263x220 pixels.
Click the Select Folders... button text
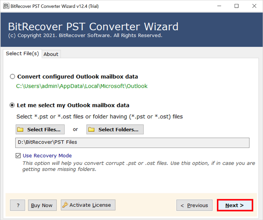[118, 130]
